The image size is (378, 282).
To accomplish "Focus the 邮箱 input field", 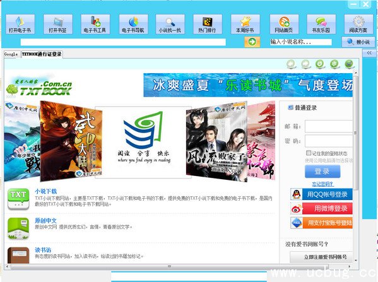I will click(329, 126).
